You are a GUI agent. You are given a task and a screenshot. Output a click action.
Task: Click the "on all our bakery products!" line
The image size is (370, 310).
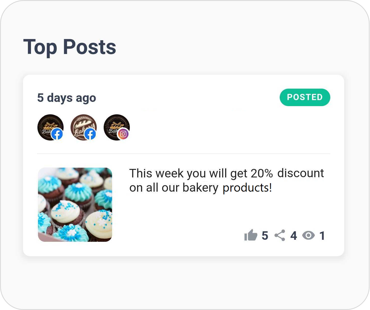pos(200,188)
